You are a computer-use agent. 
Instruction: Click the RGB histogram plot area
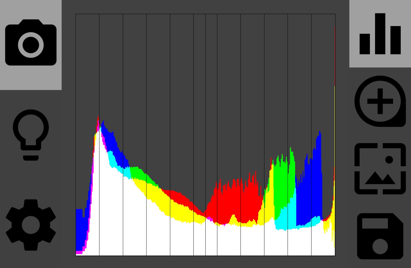tap(205, 135)
